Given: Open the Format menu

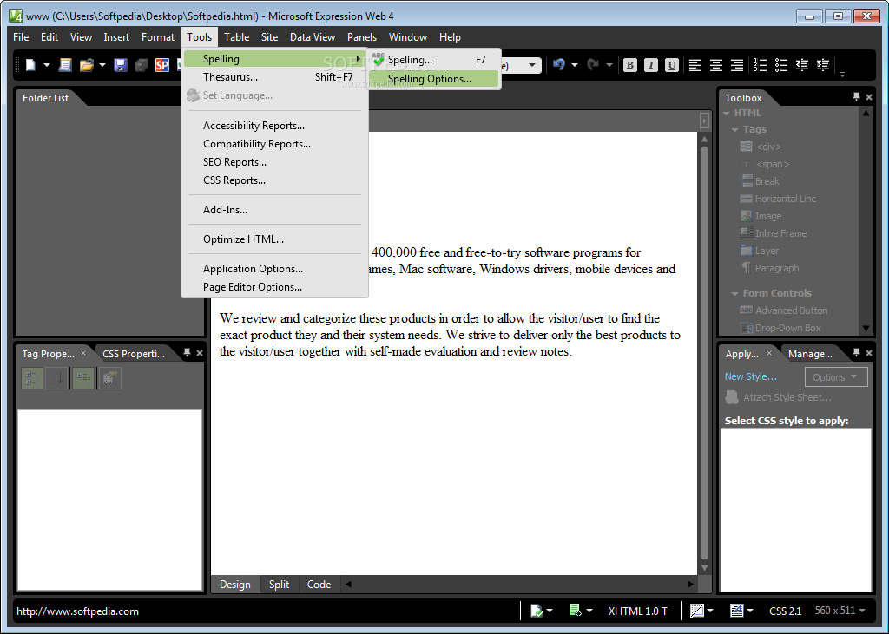Looking at the screenshot, I should click(x=158, y=36).
